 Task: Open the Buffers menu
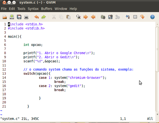point(47,9)
